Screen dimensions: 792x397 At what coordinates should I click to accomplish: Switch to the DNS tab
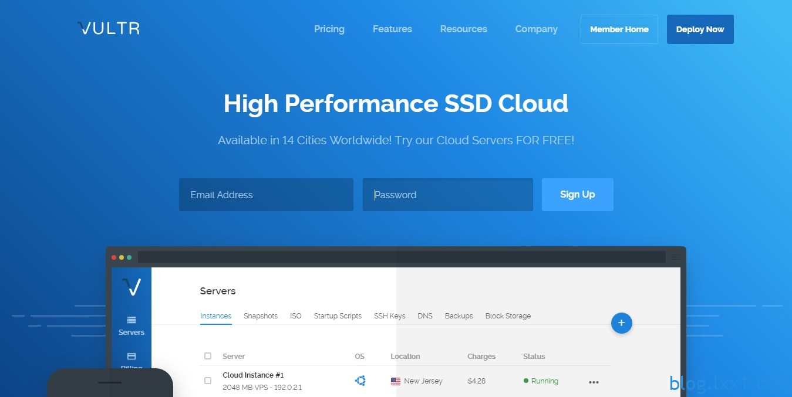click(425, 315)
